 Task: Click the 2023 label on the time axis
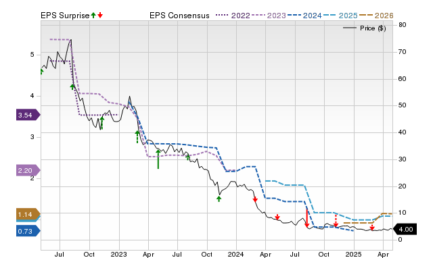[x=119, y=254]
